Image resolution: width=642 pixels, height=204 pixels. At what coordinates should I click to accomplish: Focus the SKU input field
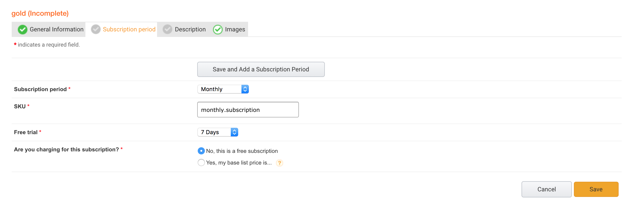tap(248, 110)
